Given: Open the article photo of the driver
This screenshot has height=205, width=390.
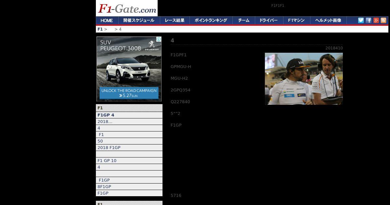Looking at the screenshot, I should pos(304,79).
